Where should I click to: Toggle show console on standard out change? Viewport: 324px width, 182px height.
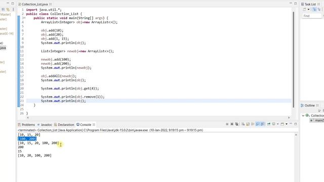pyautogui.click(x=258, y=124)
